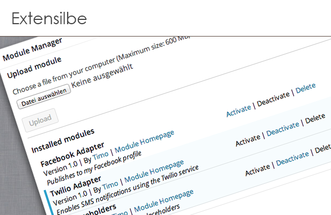Deactivate the Twilio Adapter module

point(282,129)
